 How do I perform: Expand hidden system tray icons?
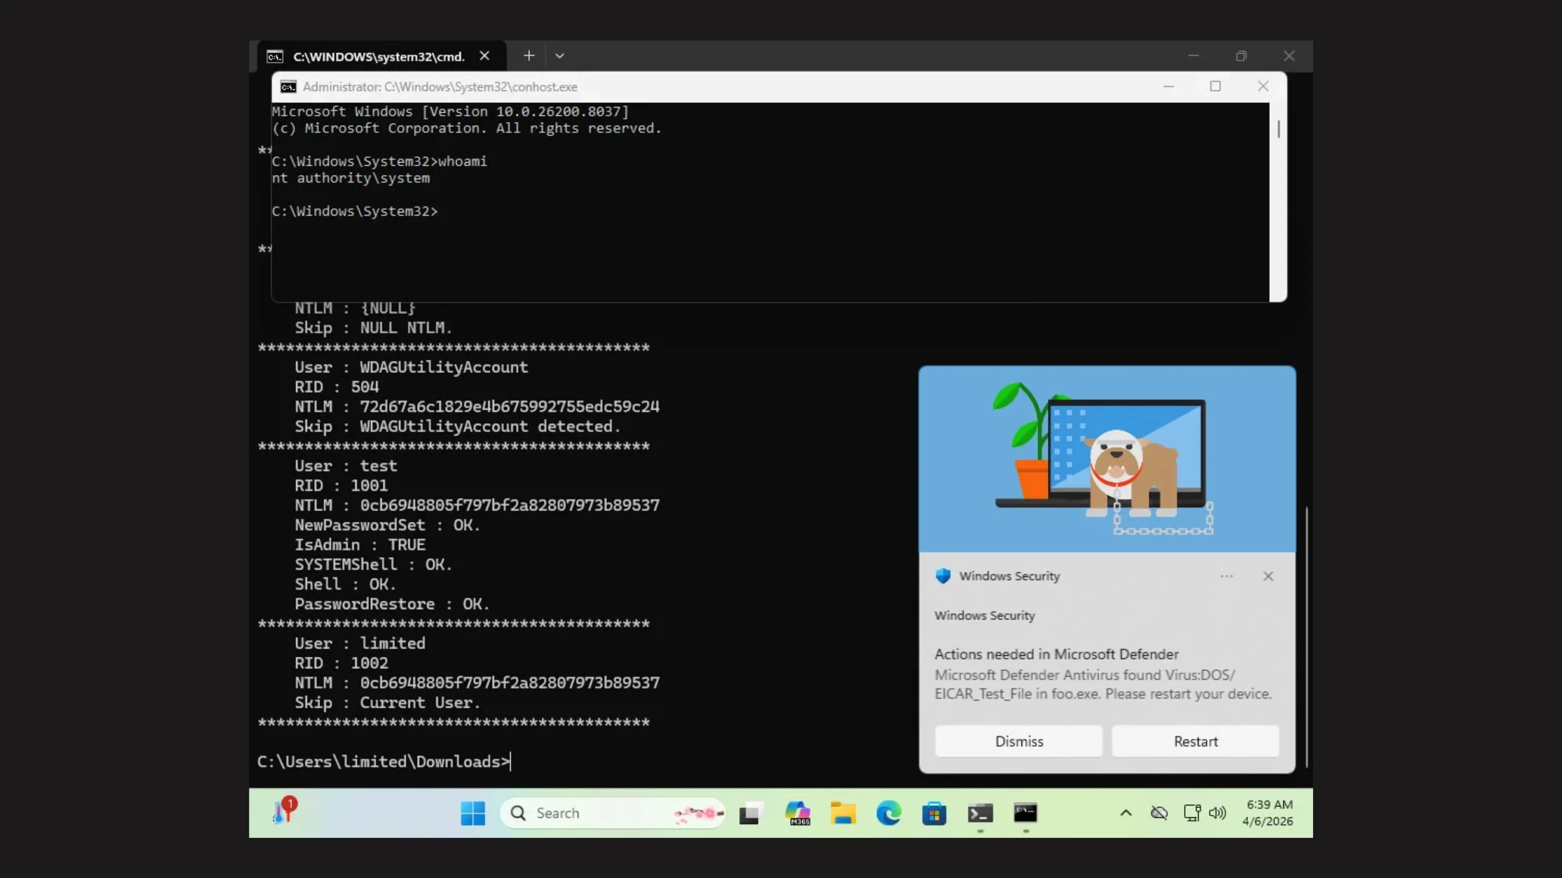point(1125,812)
